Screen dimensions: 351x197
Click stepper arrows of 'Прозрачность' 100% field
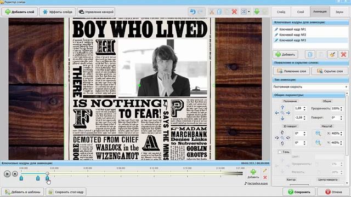[x=341, y=108]
